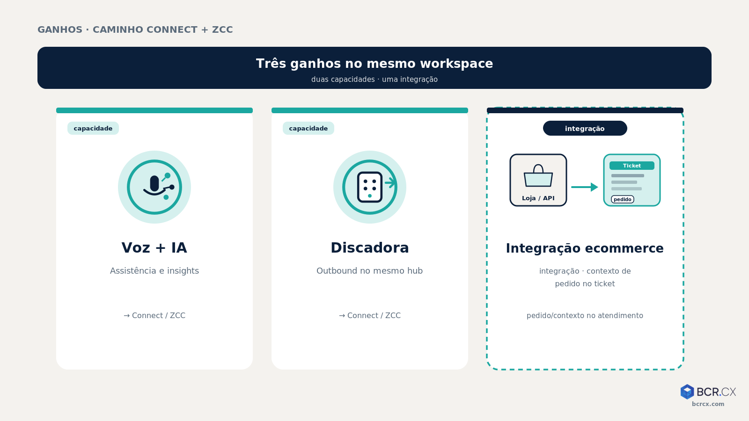
Task: Click 'pedido/contexto no atendimento' text
Action: click(585, 316)
